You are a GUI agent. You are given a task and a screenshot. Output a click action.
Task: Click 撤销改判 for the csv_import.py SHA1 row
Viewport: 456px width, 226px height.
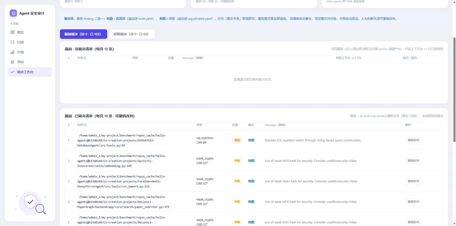[413, 181]
